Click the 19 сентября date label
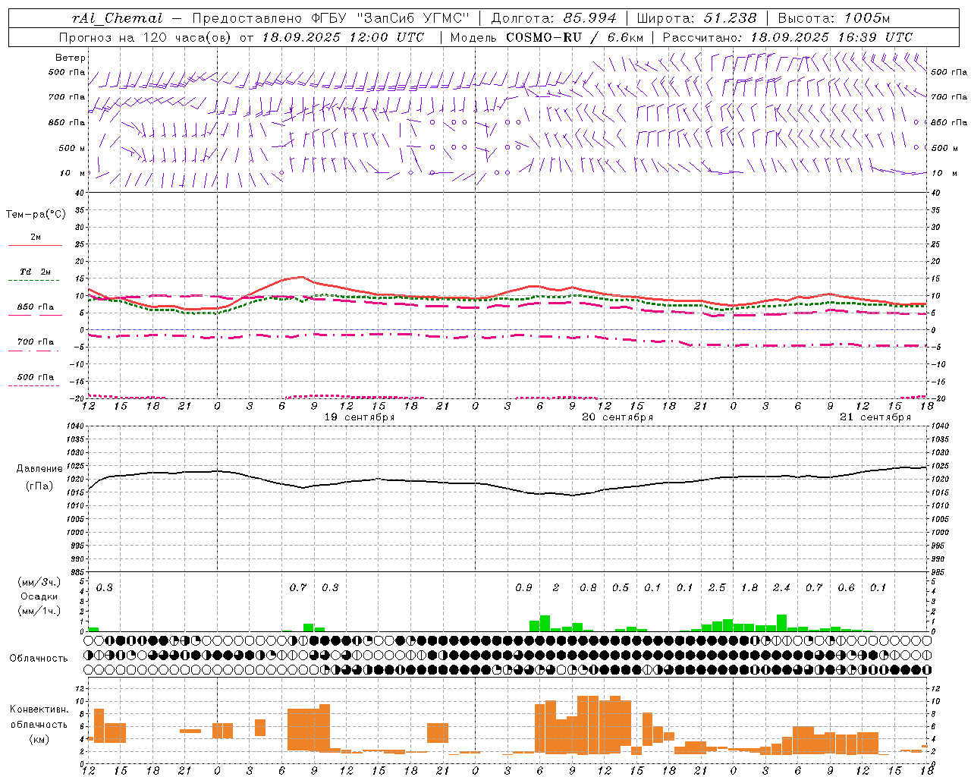The height and width of the screenshot is (777, 971). pos(360,417)
